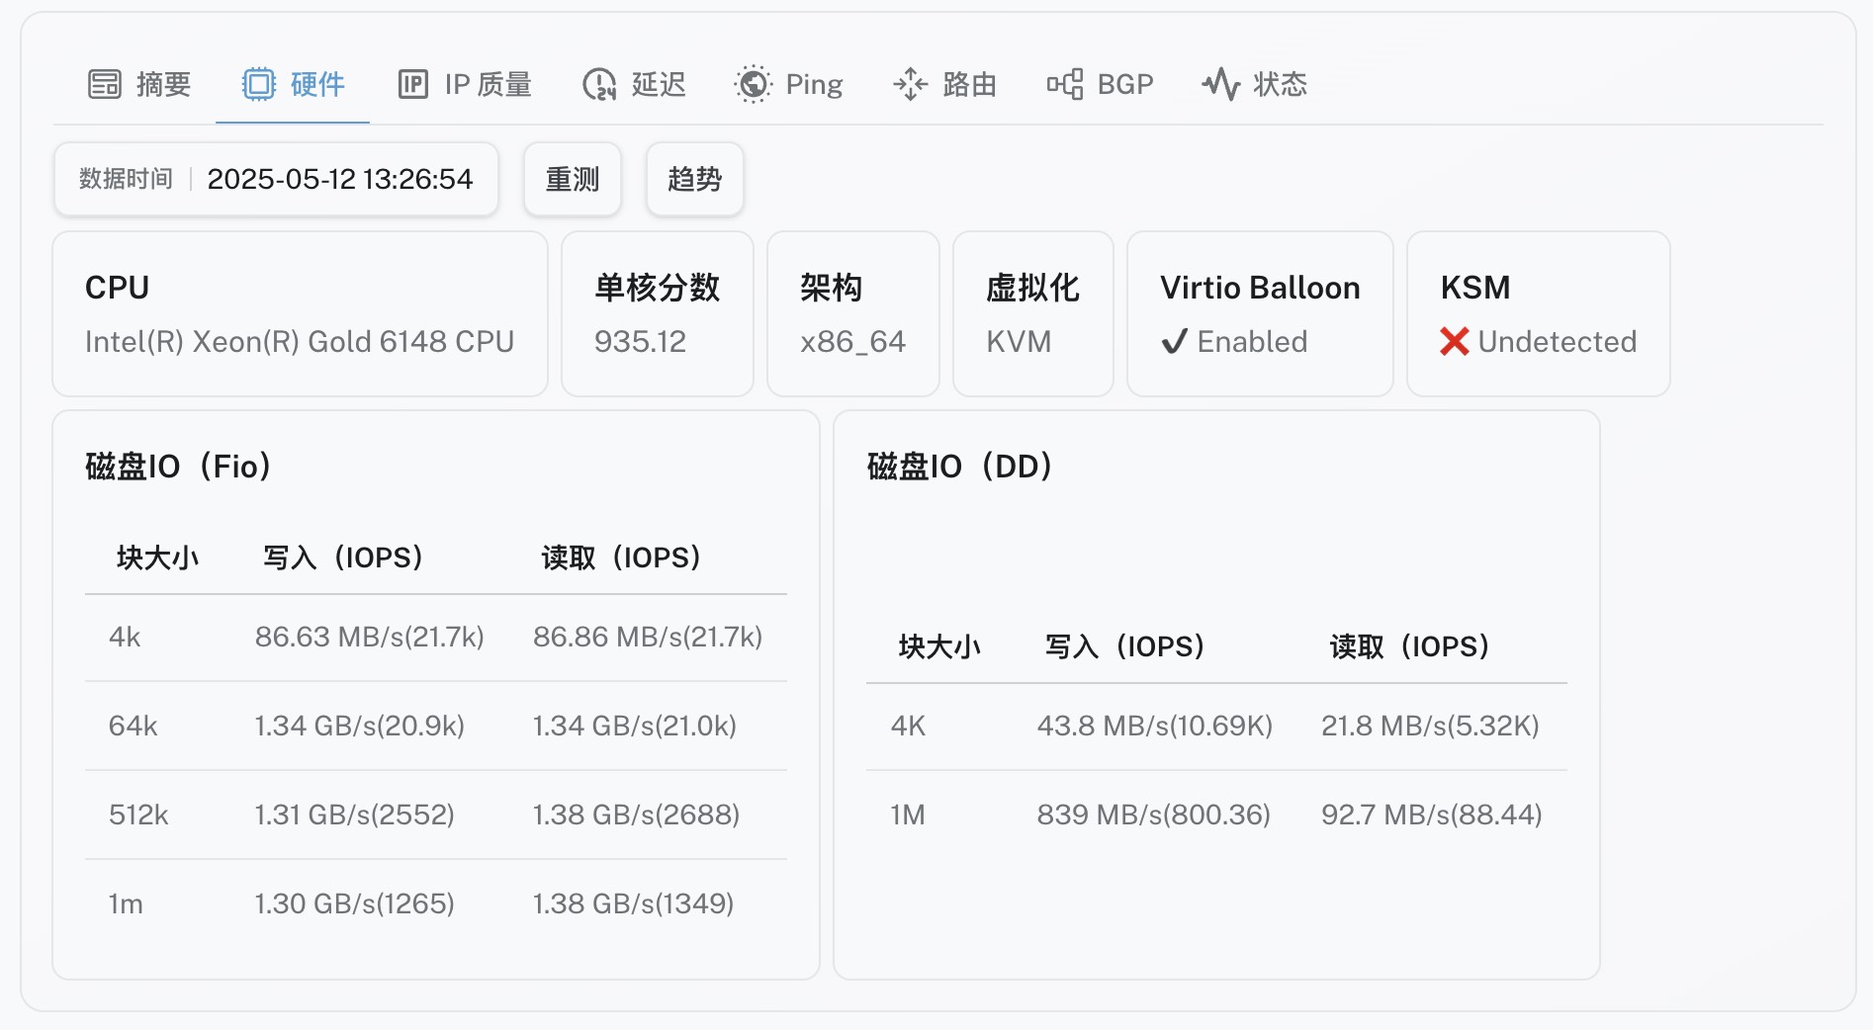Click the summary (摘要) tab icon
The image size is (1873, 1030).
pyautogui.click(x=104, y=85)
